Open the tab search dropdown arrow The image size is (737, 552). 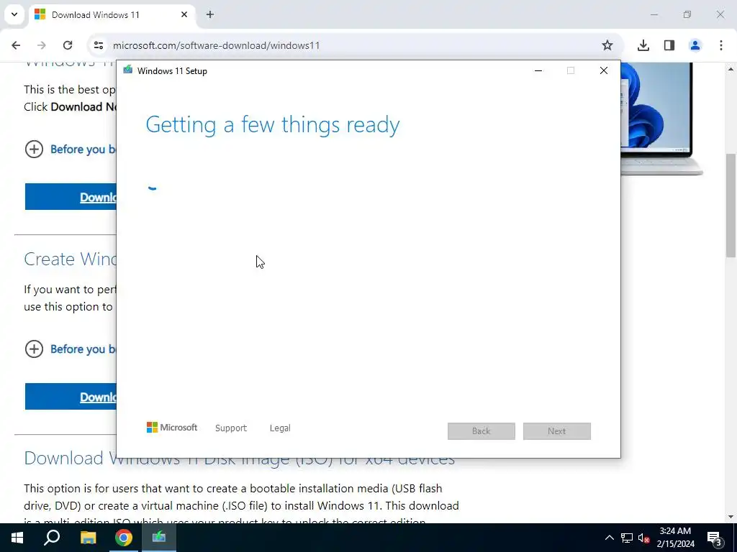point(14,14)
